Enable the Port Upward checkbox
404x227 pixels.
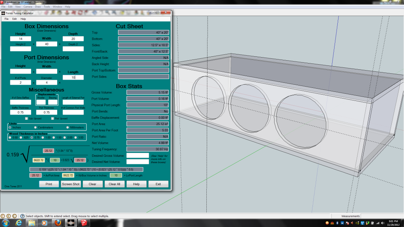(52, 119)
